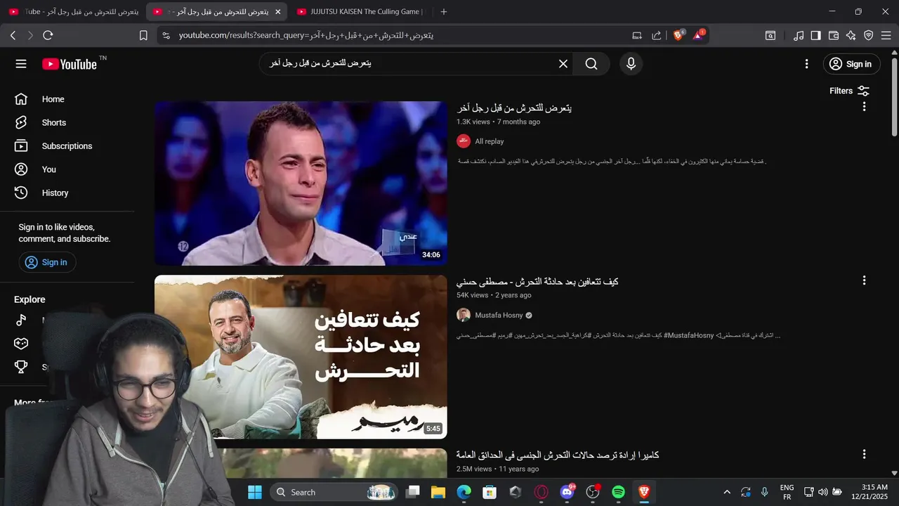This screenshot has height=506, width=899.
Task: Open YouTube settings three-dot menu
Action: (x=806, y=64)
